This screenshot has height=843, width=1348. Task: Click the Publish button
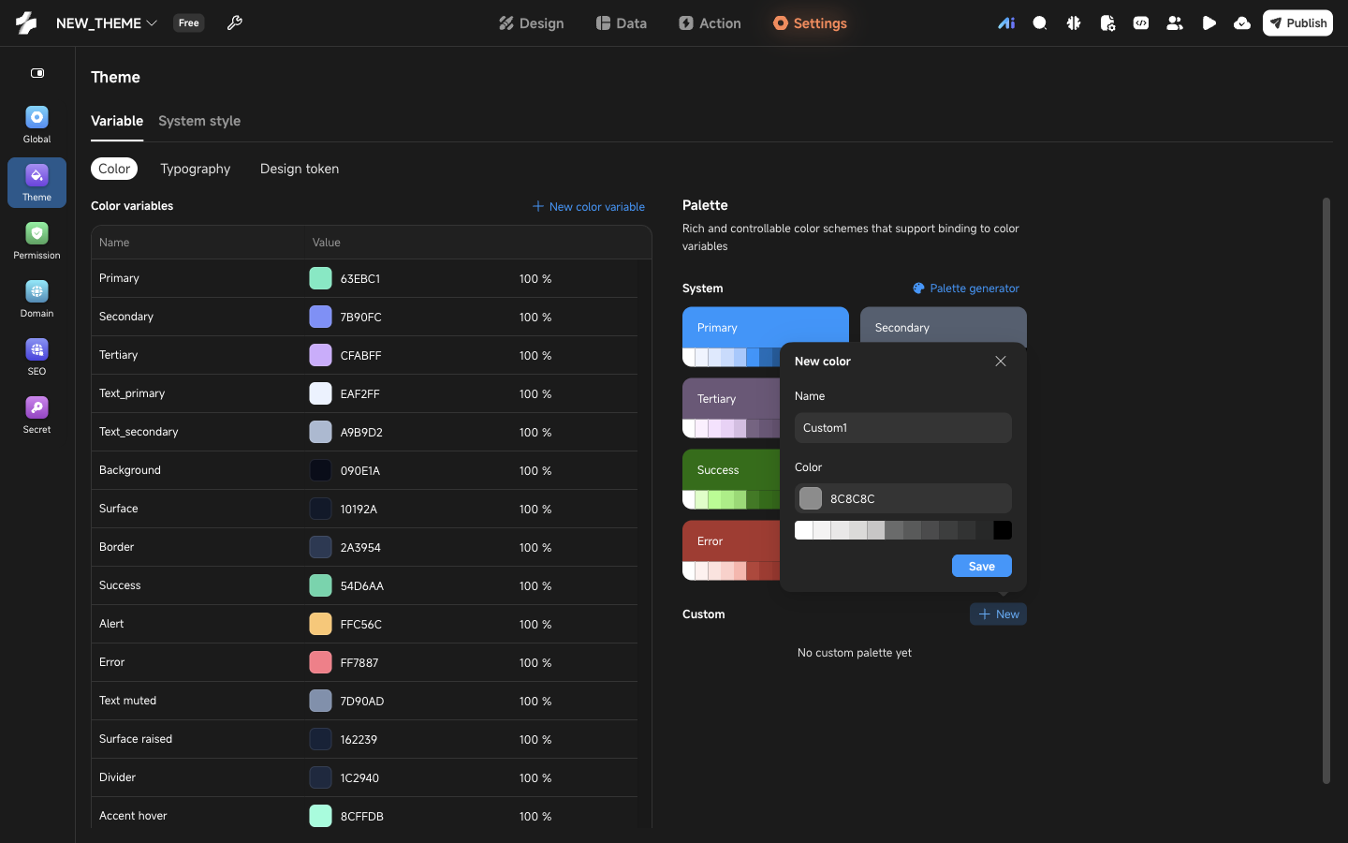coord(1297,23)
